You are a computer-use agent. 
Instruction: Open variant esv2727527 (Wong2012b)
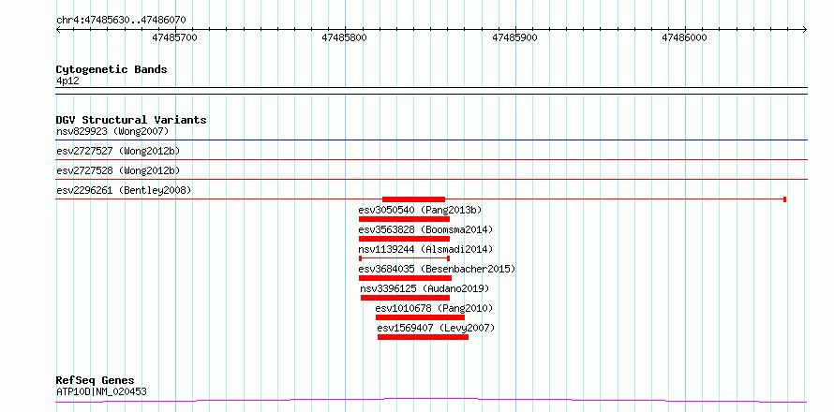118,151
